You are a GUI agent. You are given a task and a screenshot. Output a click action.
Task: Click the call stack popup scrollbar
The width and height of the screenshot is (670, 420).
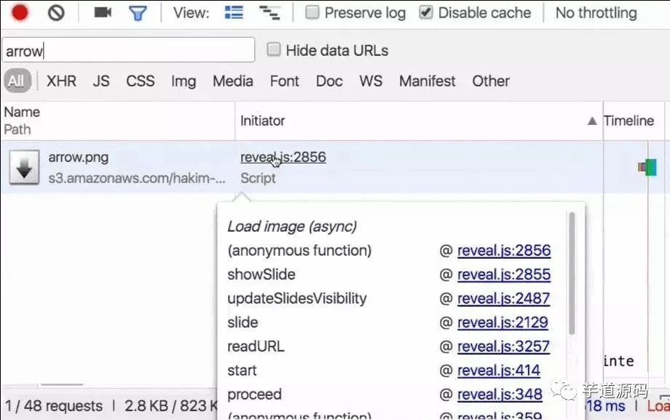point(572,273)
